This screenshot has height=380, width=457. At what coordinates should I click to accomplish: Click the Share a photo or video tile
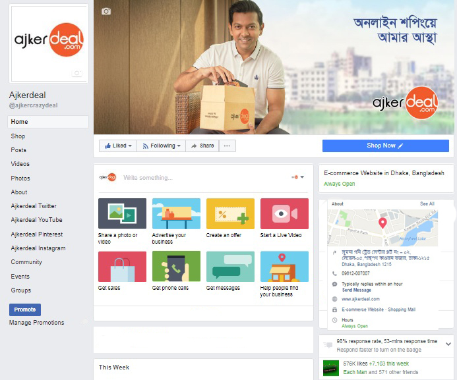coord(122,213)
